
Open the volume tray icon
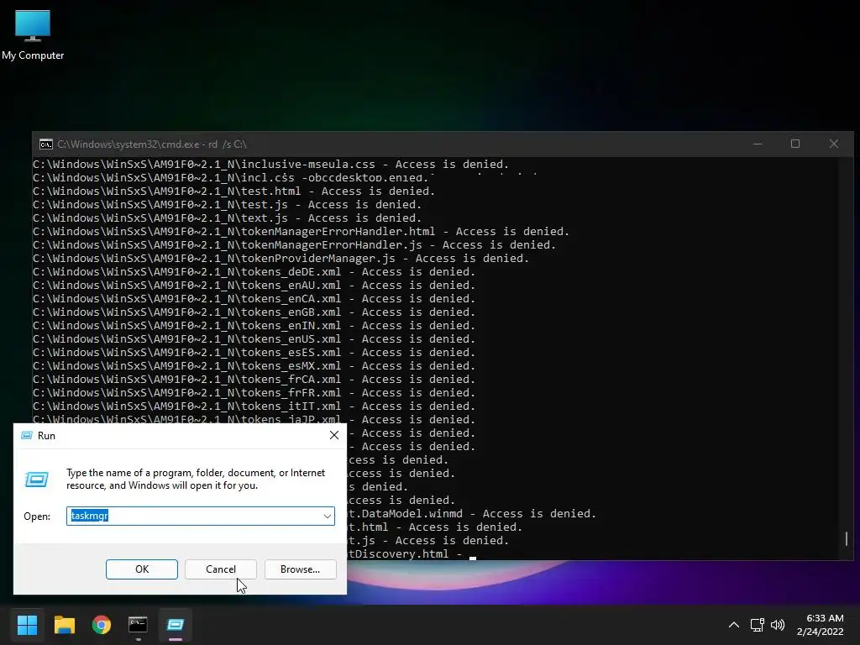pyautogui.click(x=778, y=625)
